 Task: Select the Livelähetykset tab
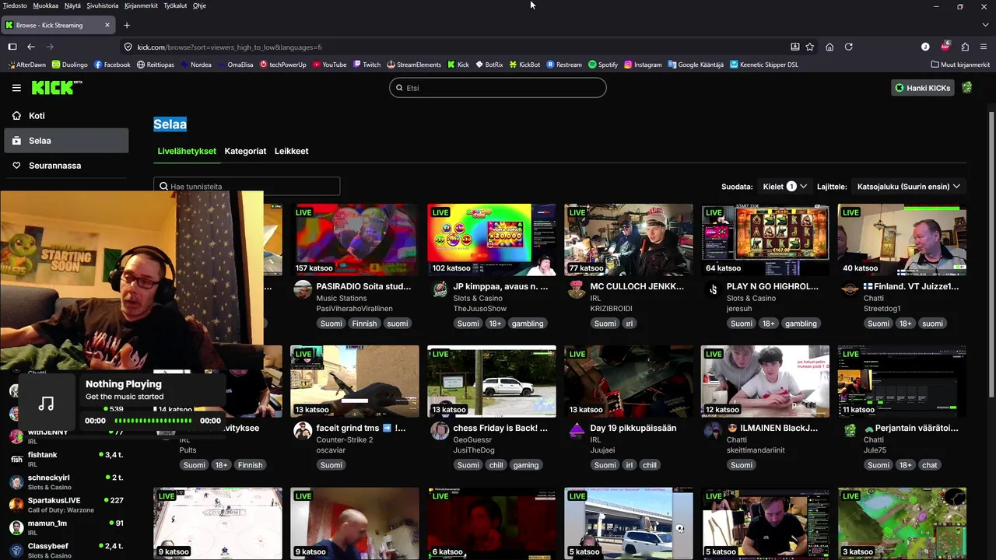click(x=187, y=151)
